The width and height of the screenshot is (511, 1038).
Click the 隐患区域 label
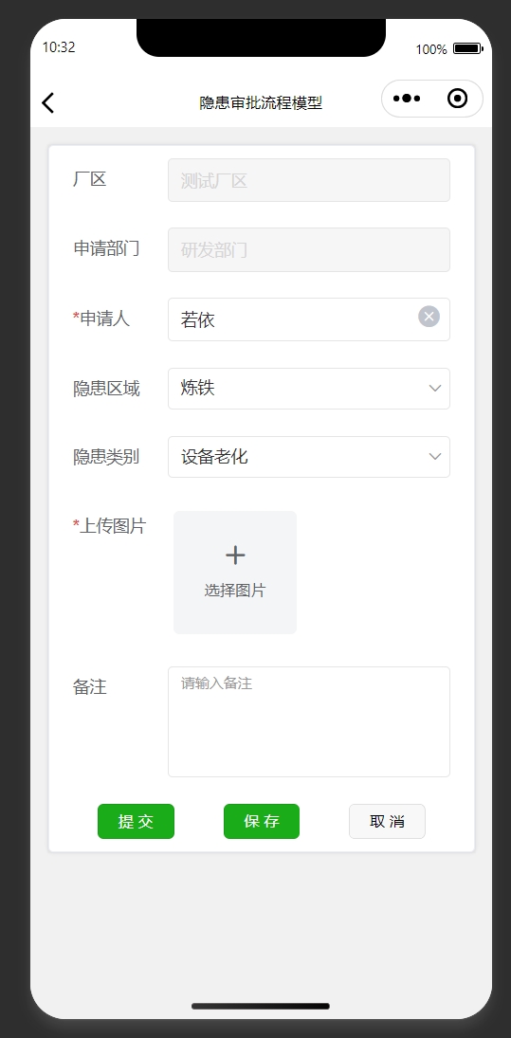[x=106, y=389]
